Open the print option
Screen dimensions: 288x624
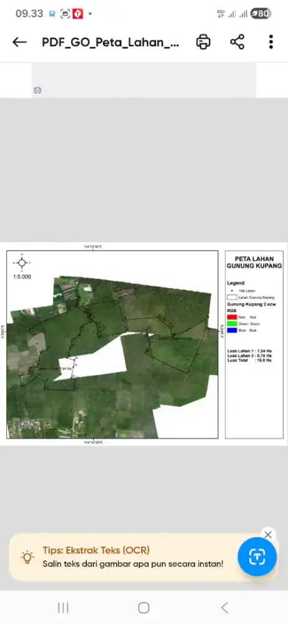point(203,42)
